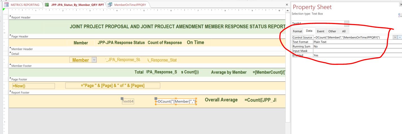Click the Property Sheet sort A-Z icon
The width and height of the screenshot is (402, 134).
[x=400, y=15]
